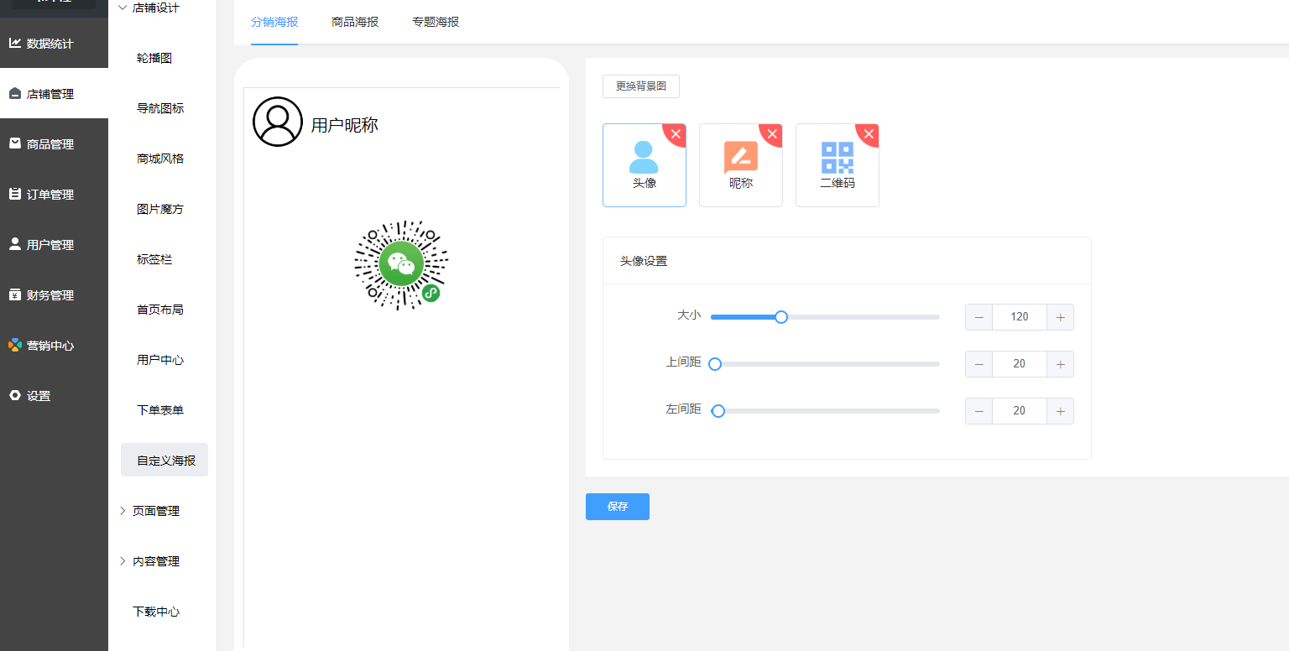Click the 大小 input field showing 120
Viewport: 1289px width, 651px height.
pos(1020,317)
